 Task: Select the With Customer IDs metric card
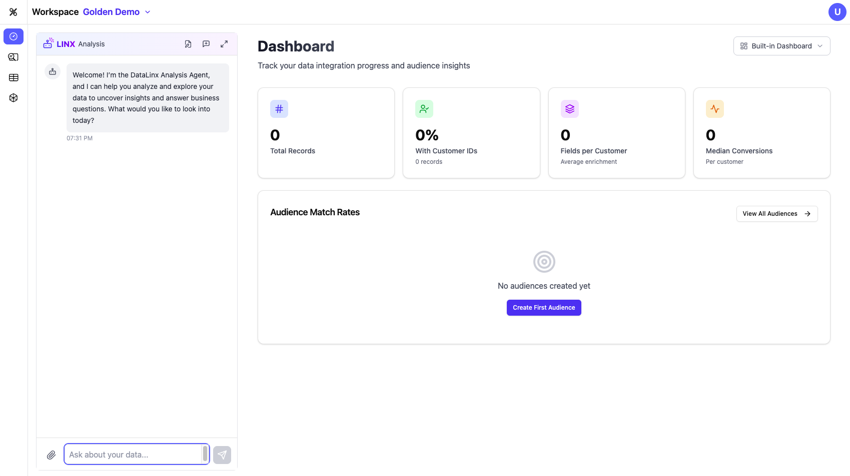[x=471, y=133]
